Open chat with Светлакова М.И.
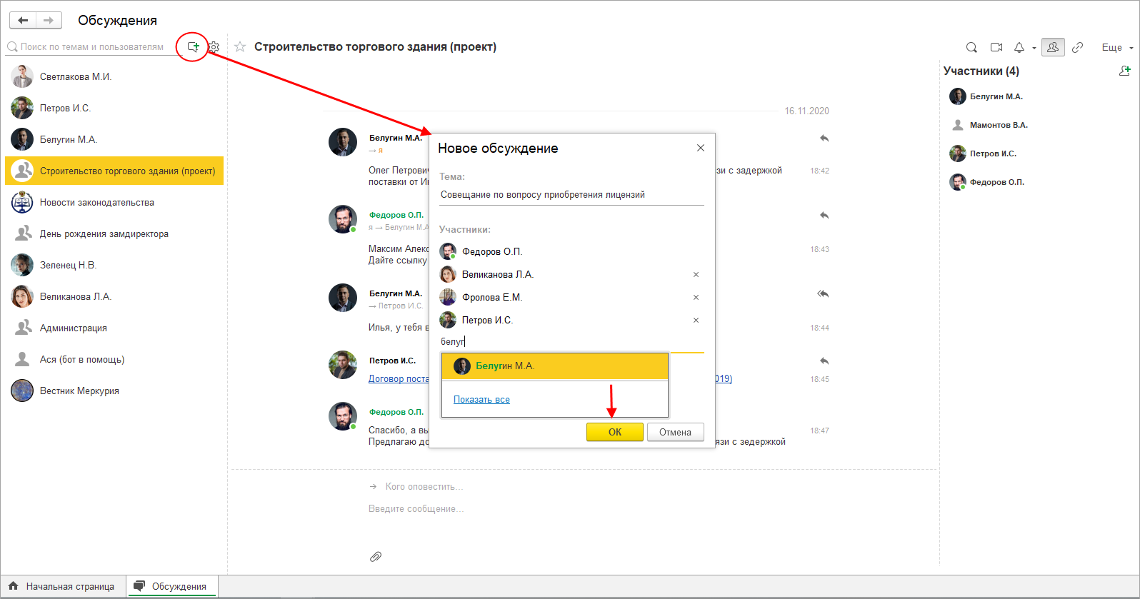 pyautogui.click(x=114, y=76)
